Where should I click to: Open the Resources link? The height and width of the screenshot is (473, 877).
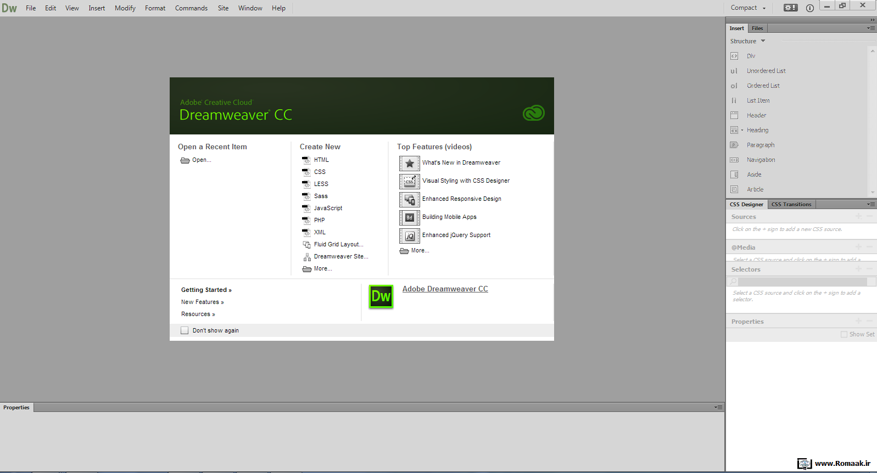coord(198,314)
